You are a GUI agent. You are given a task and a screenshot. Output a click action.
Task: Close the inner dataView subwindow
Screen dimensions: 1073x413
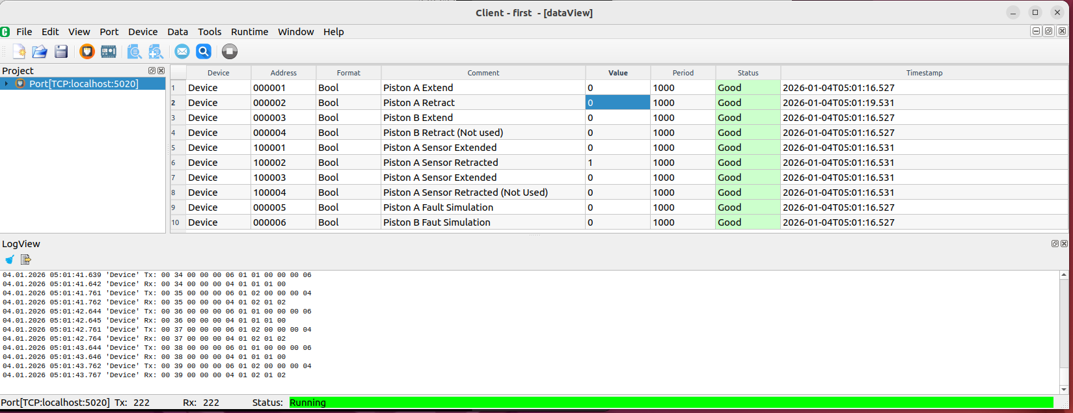click(1062, 31)
